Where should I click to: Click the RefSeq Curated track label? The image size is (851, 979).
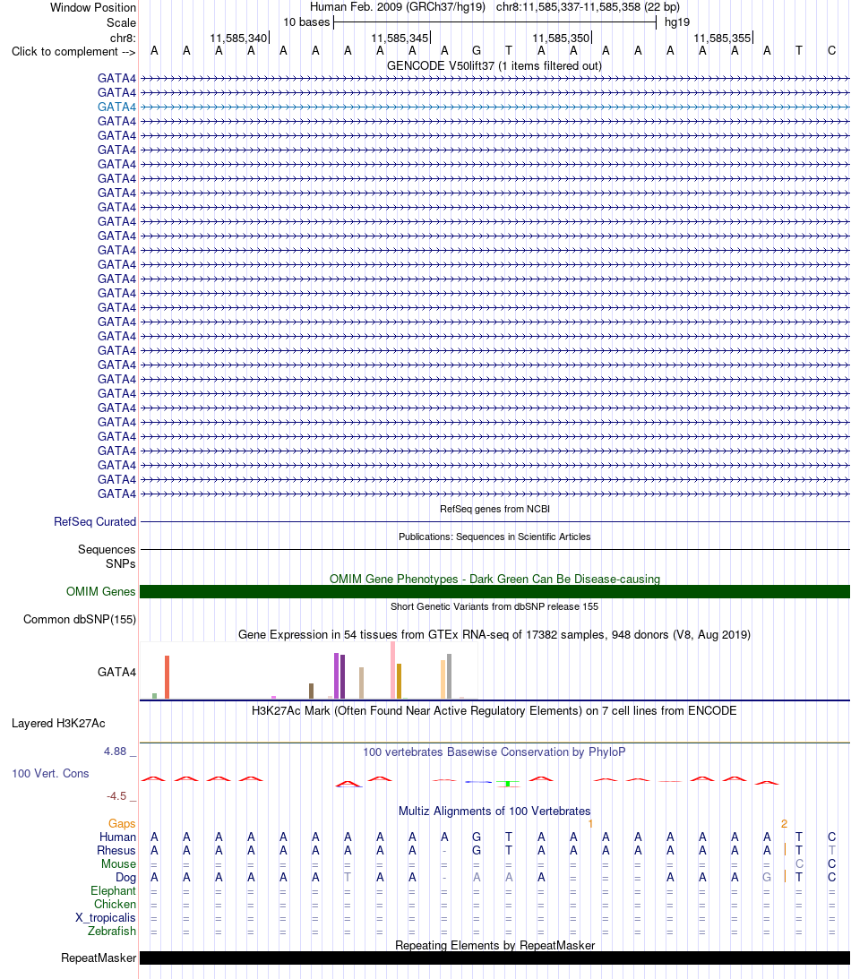coord(95,521)
